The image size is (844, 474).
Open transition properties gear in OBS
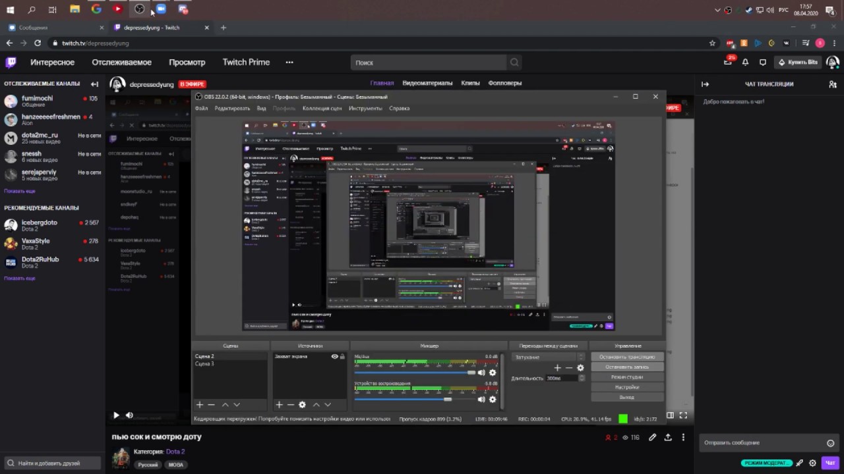(x=580, y=368)
